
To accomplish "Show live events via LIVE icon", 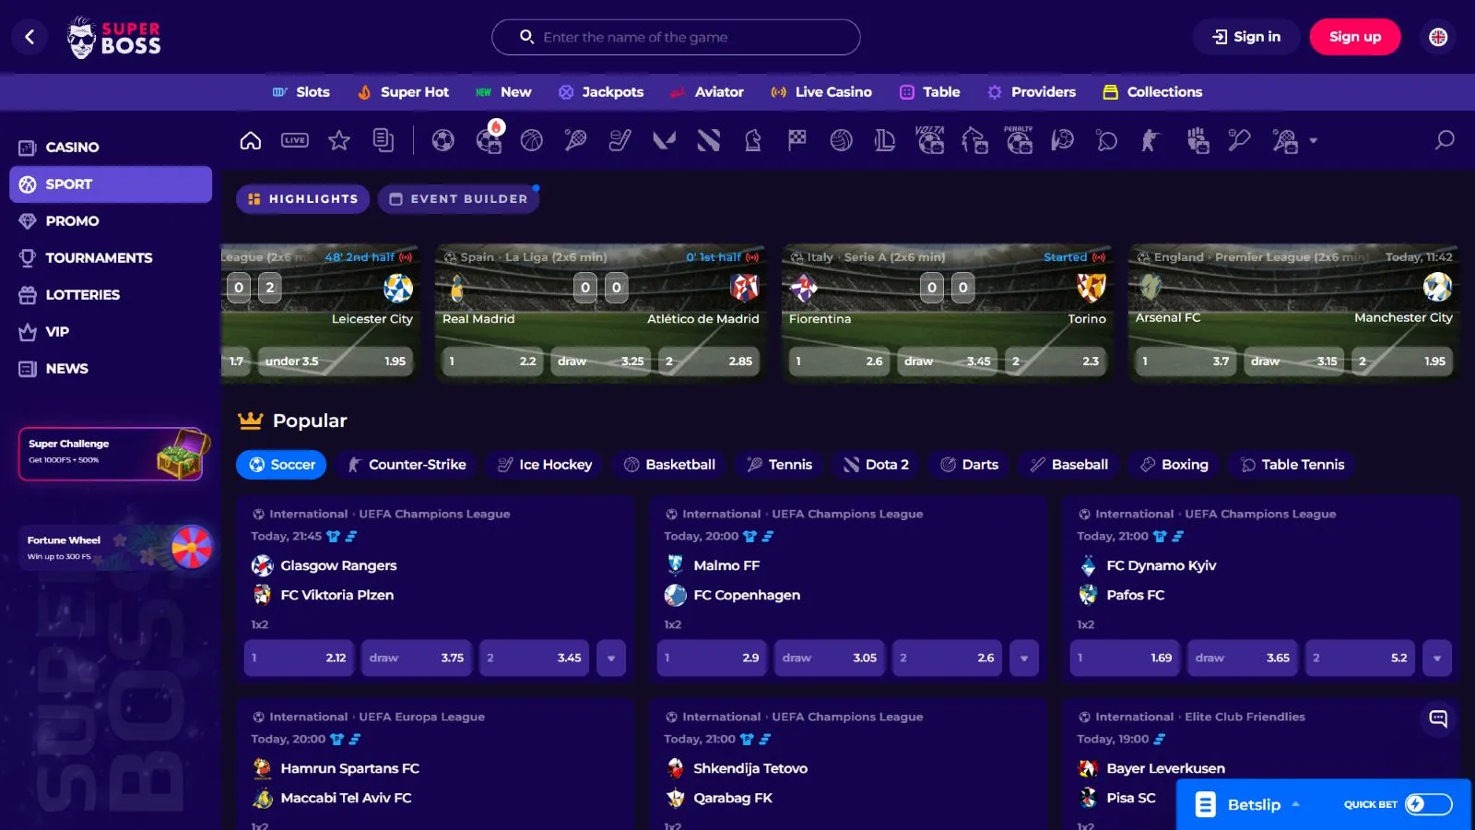I will click(295, 140).
